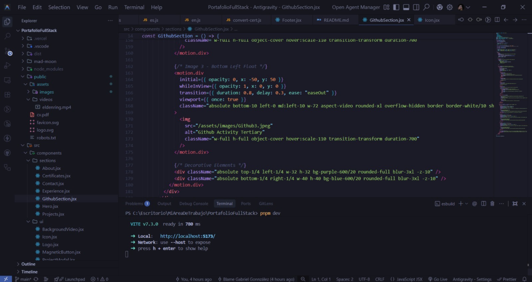Open Hero.jsx from the file tree

[50, 206]
